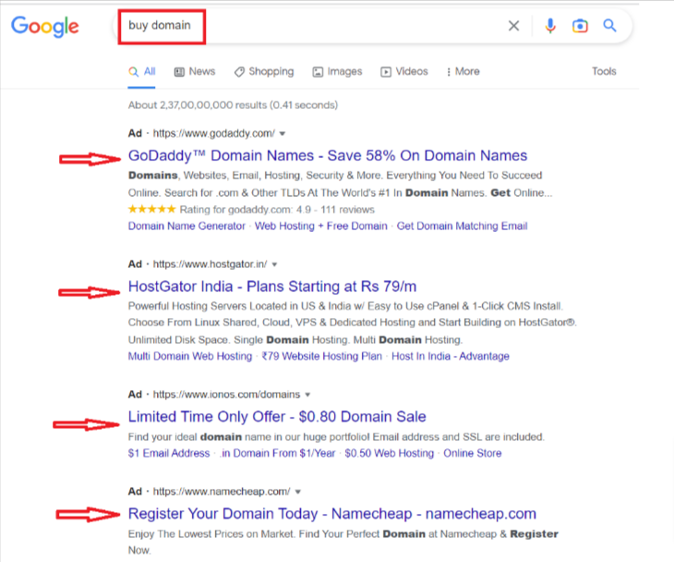
Task: Open Multi Domain Web Hosting sitelink
Action: (190, 356)
